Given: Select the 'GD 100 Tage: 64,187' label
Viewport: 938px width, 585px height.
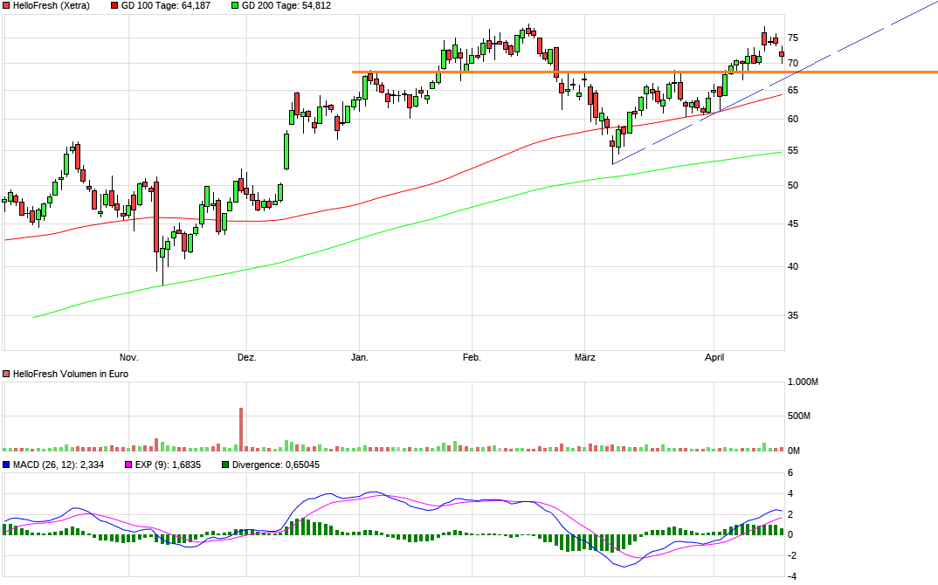Looking at the screenshot, I should click(x=166, y=5).
